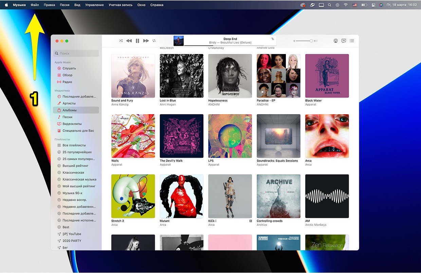Screen dimensions: 421x273
Task: Open the Mutant album cover
Action: pyautogui.click(x=182, y=196)
